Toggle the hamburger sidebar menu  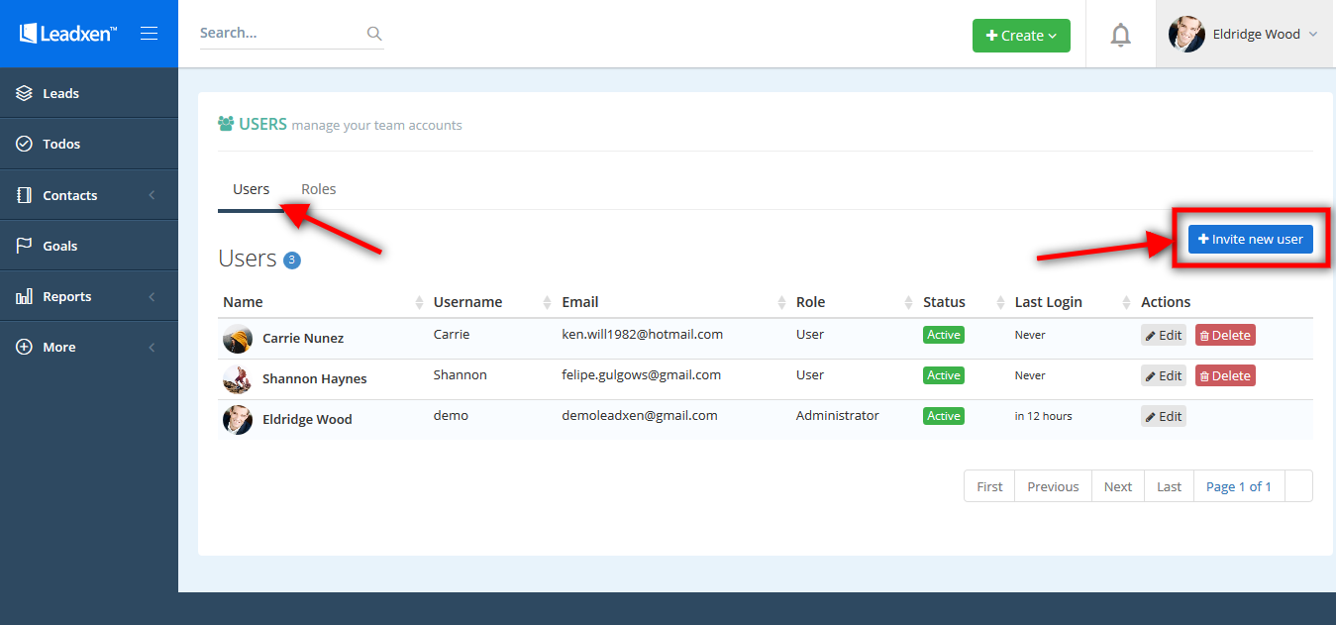(150, 34)
